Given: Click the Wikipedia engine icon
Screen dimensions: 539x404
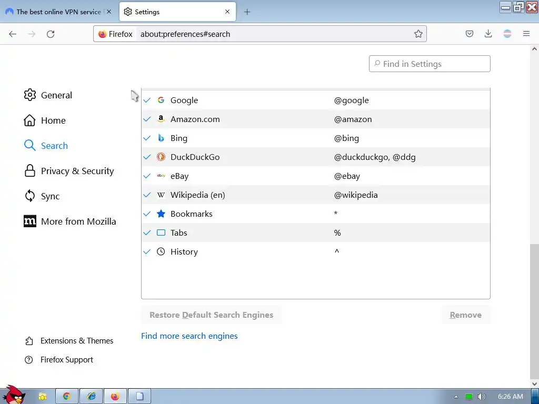Looking at the screenshot, I should (x=161, y=195).
